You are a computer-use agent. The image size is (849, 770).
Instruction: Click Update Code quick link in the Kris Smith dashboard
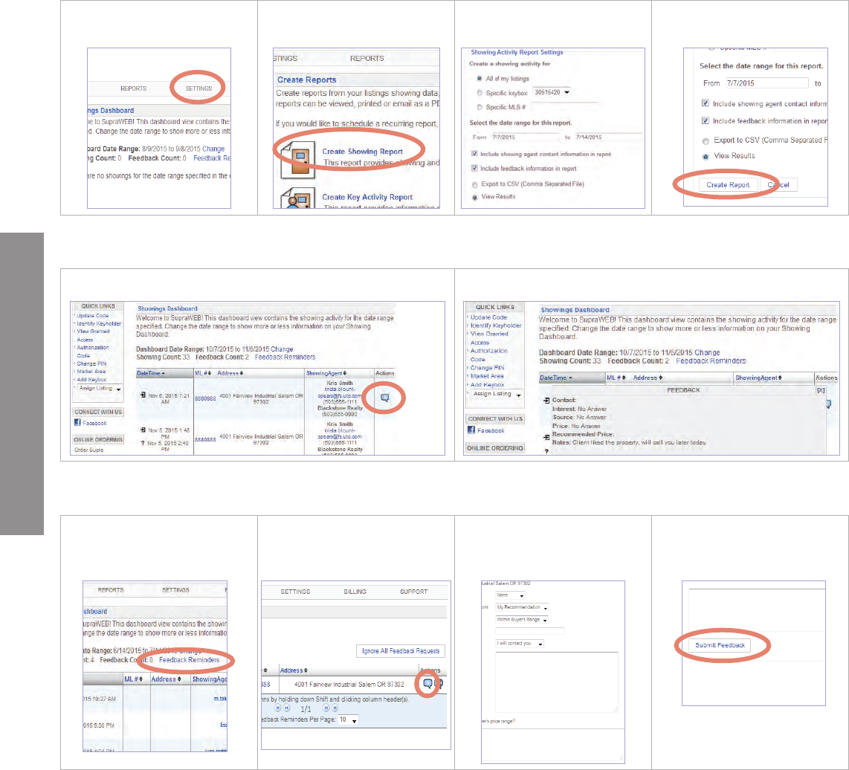93,316
